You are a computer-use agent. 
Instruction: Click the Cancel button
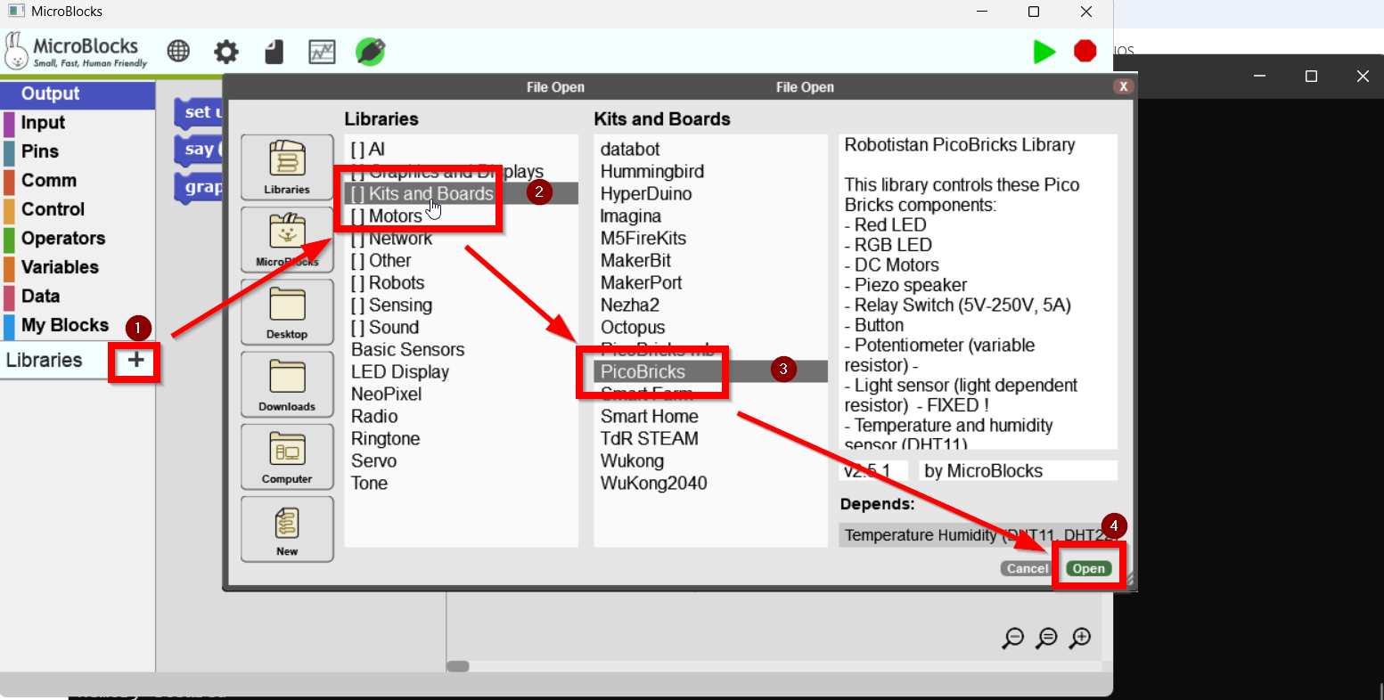(x=1028, y=568)
